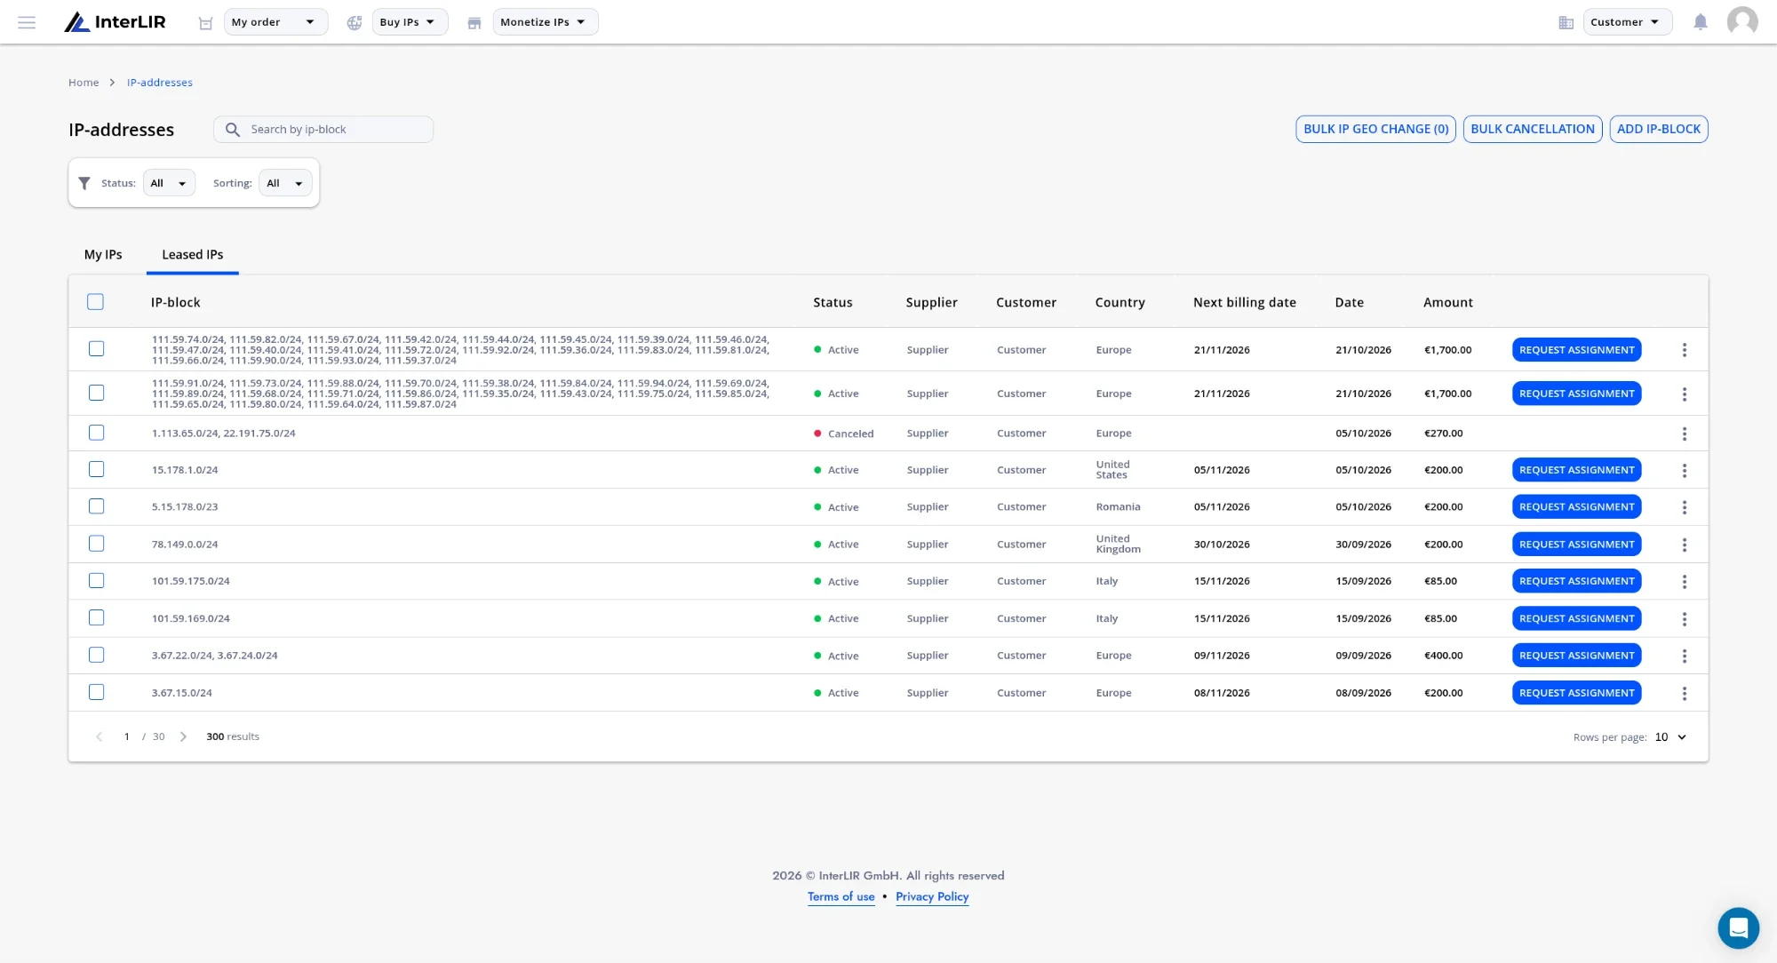Expand the Monetize IPs dropdown
Viewport: 1777px width, 963px height.
coord(545,22)
